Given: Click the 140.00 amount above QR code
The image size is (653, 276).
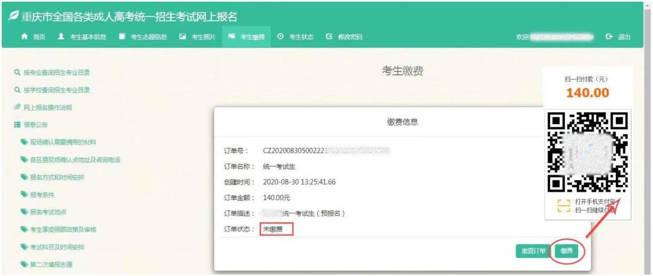Looking at the screenshot, I should pos(587,93).
